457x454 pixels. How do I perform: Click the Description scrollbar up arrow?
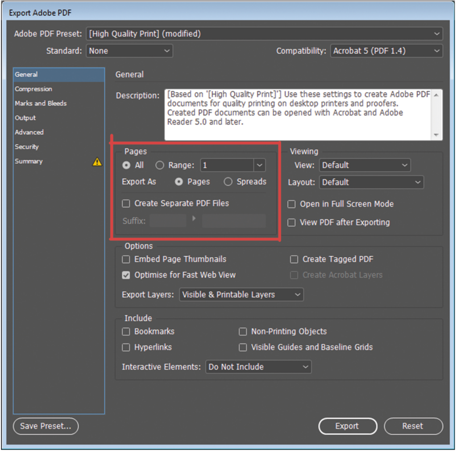[436, 96]
